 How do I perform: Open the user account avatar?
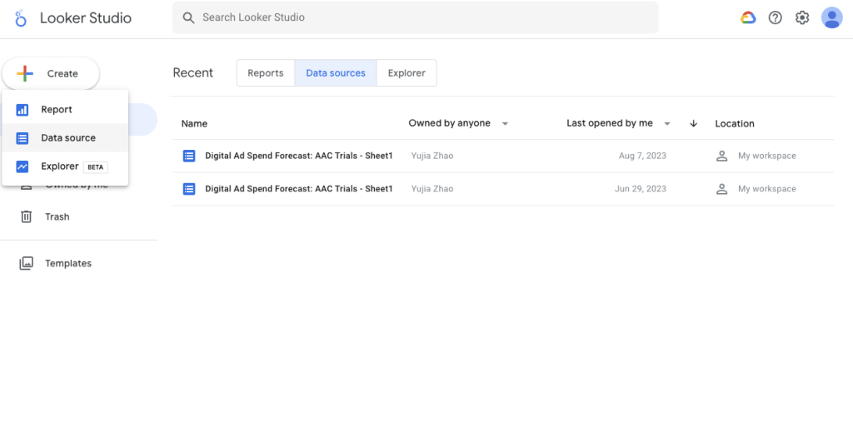[x=832, y=18]
